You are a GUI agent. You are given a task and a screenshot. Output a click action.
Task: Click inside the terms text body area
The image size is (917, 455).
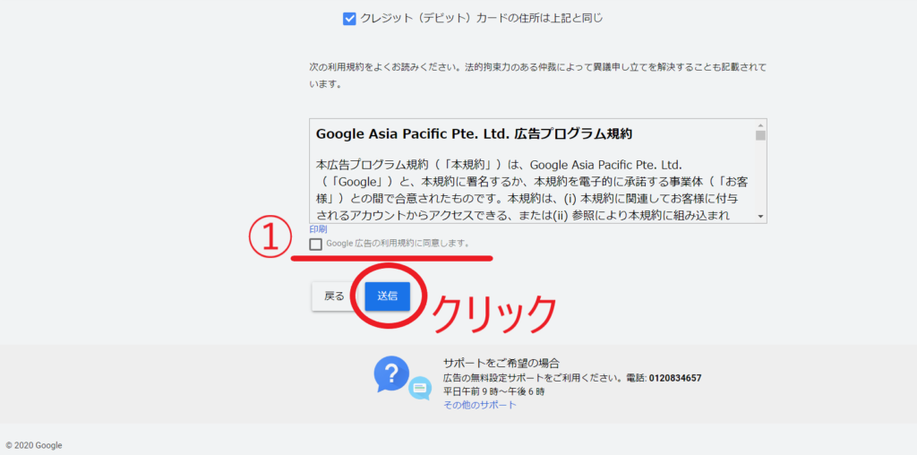[532, 187]
